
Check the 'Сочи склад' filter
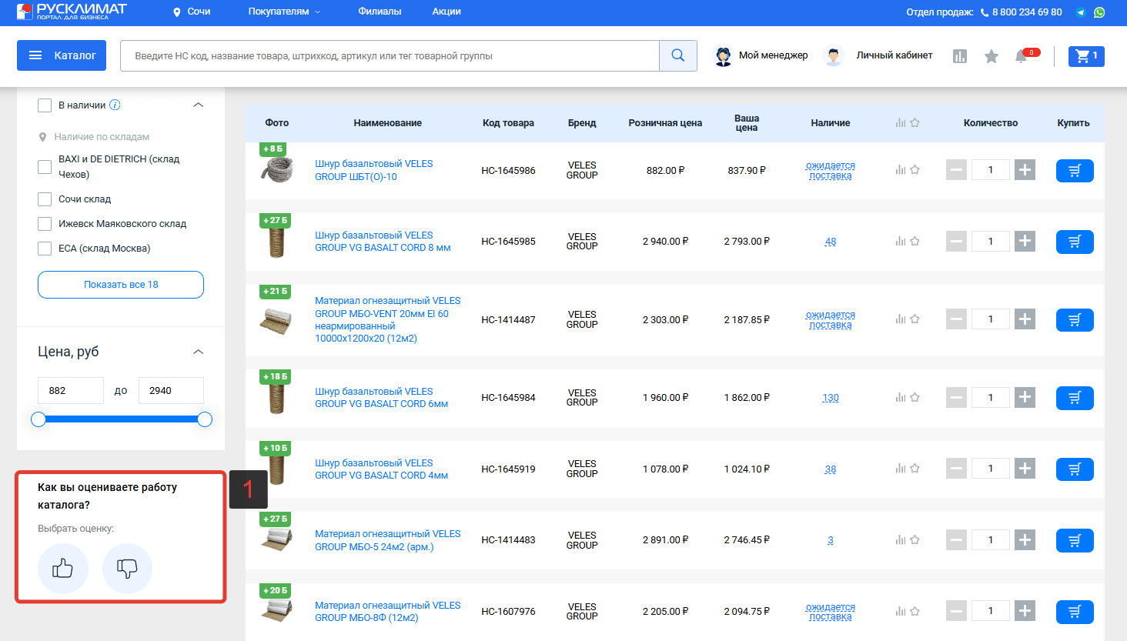[45, 199]
